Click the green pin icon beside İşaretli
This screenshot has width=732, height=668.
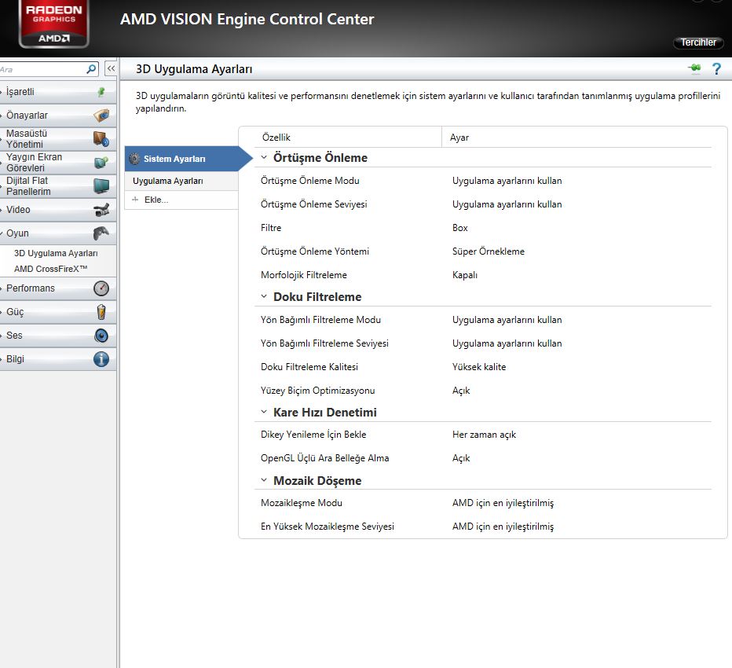pyautogui.click(x=101, y=92)
